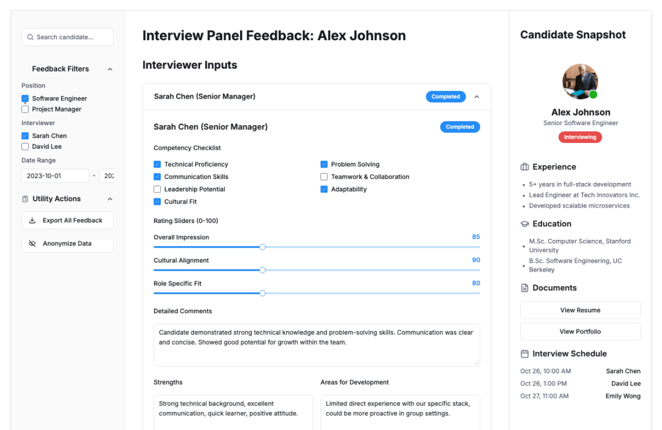Check Teamwork & Collaboration competency box

coord(324,177)
